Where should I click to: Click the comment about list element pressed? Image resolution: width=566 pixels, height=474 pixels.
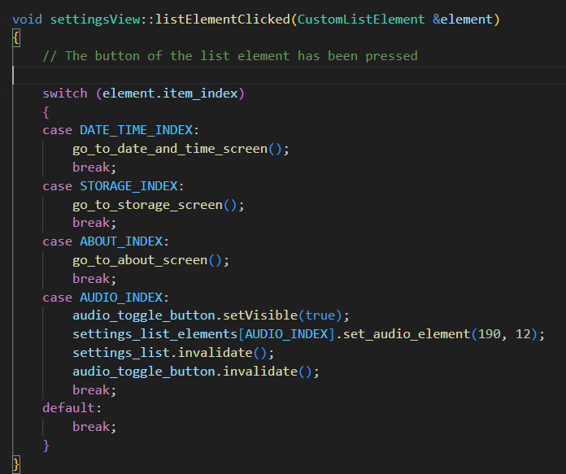click(x=230, y=56)
